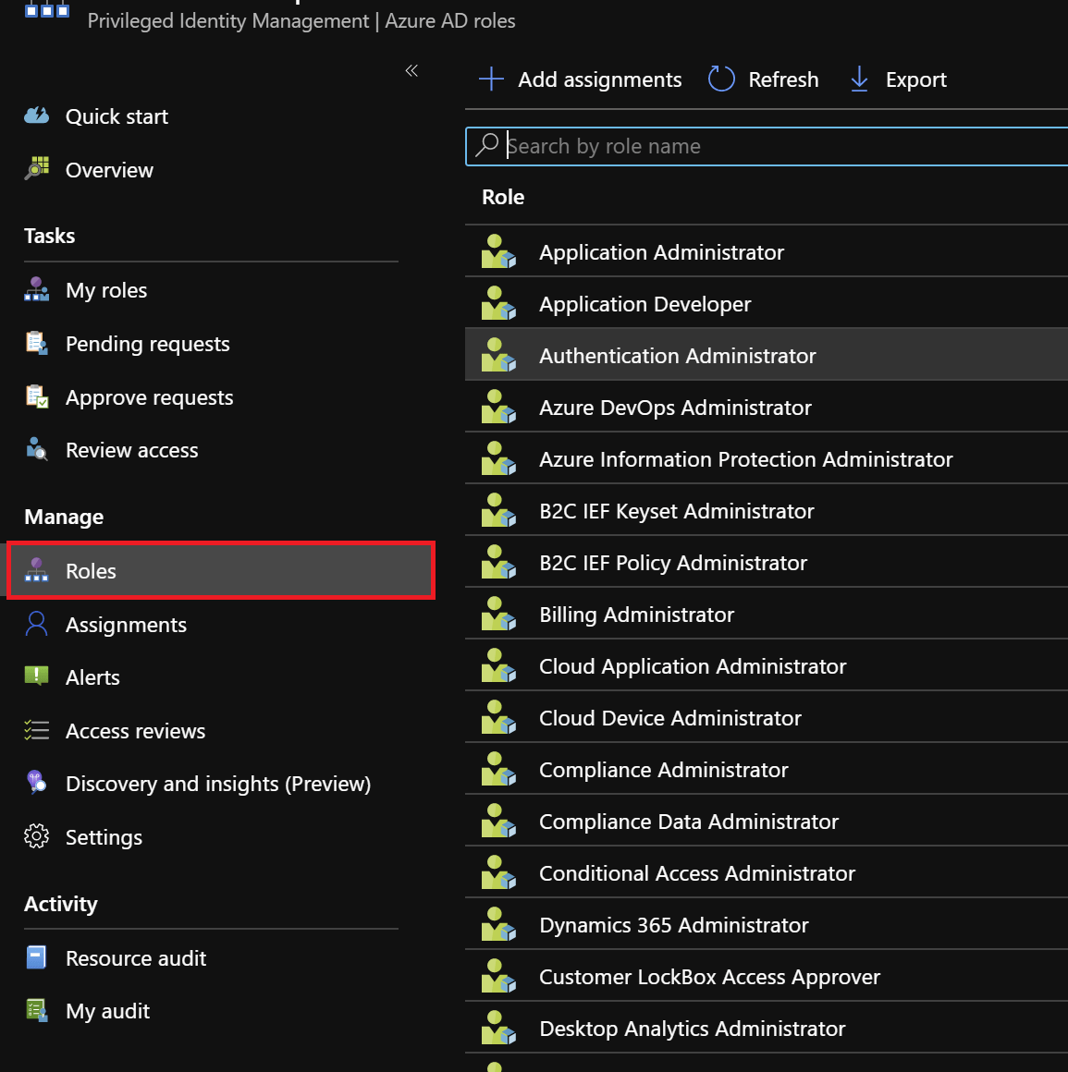Open the Settings gear in the sidebar
Screen dimensions: 1068x1072
coord(36,836)
